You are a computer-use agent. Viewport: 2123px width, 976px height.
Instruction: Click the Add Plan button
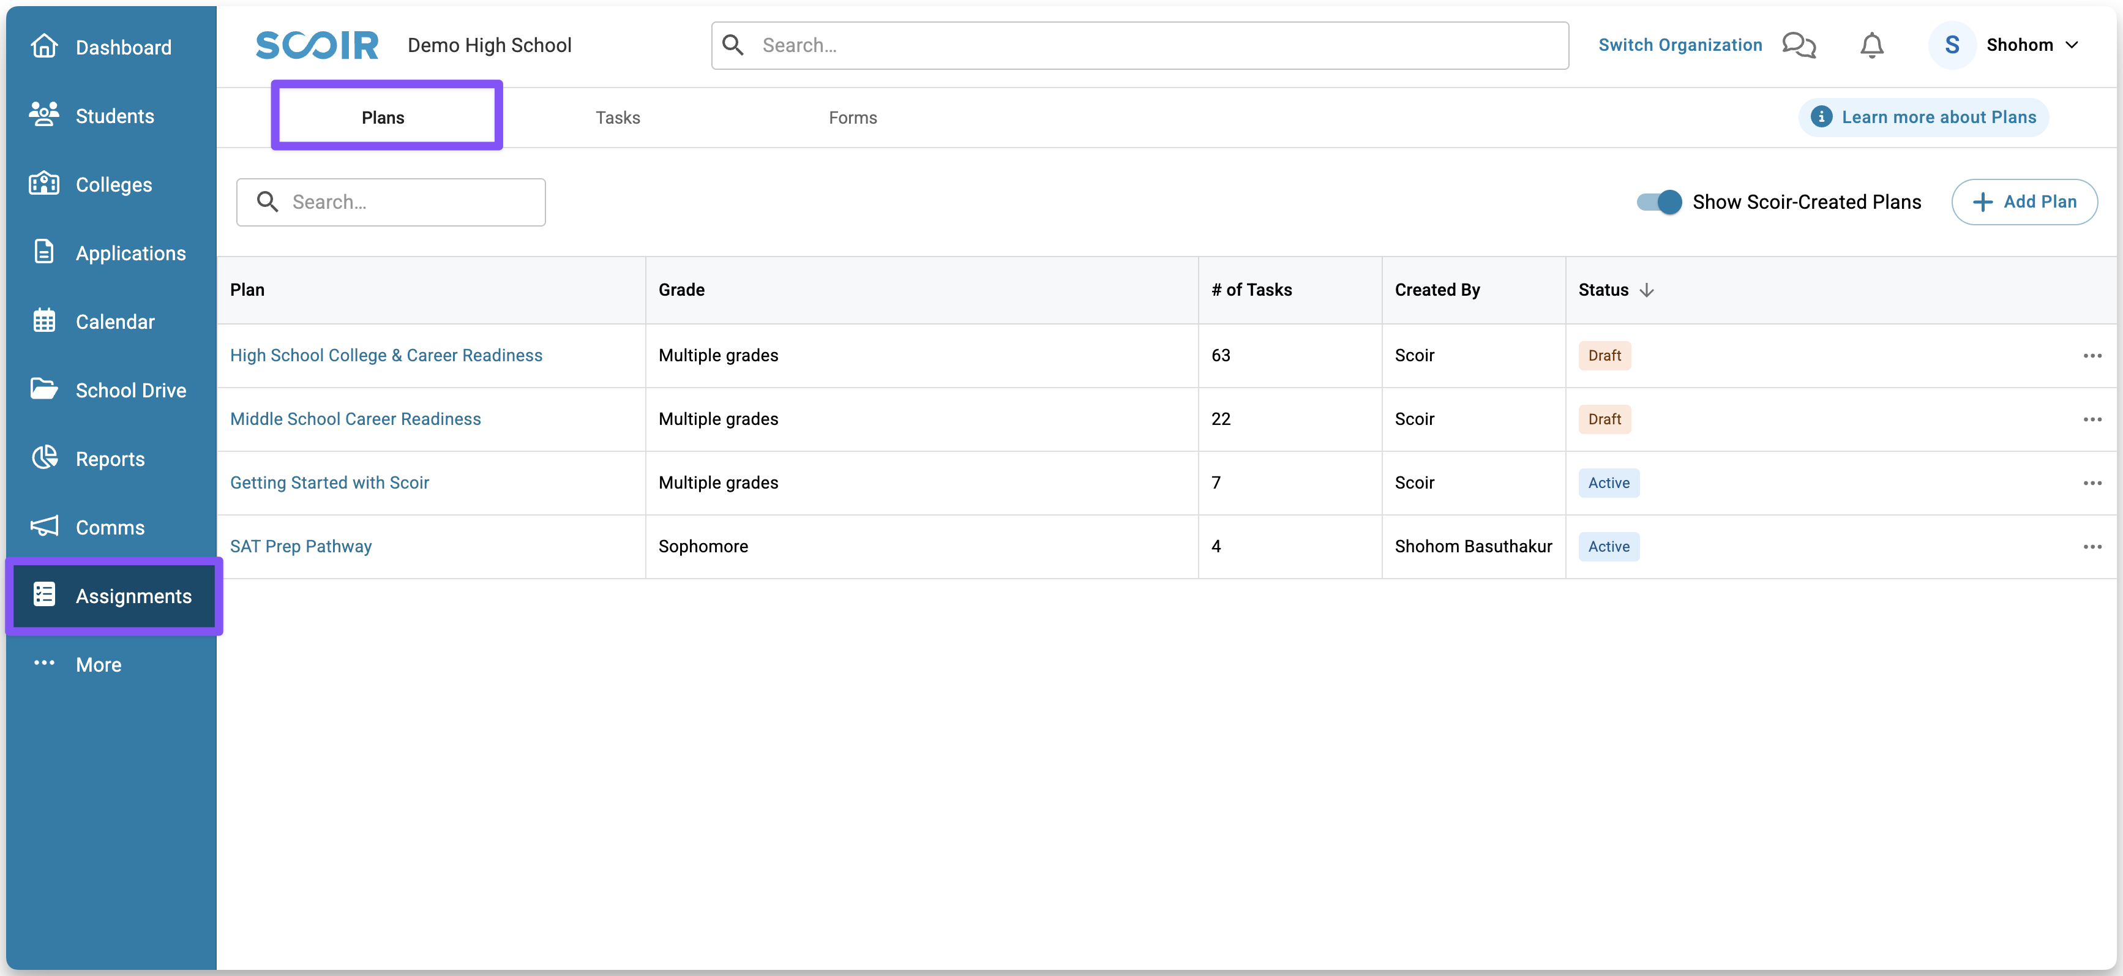2023,202
